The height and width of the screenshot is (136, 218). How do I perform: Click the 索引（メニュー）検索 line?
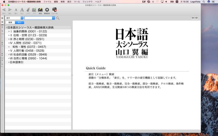click(101, 74)
